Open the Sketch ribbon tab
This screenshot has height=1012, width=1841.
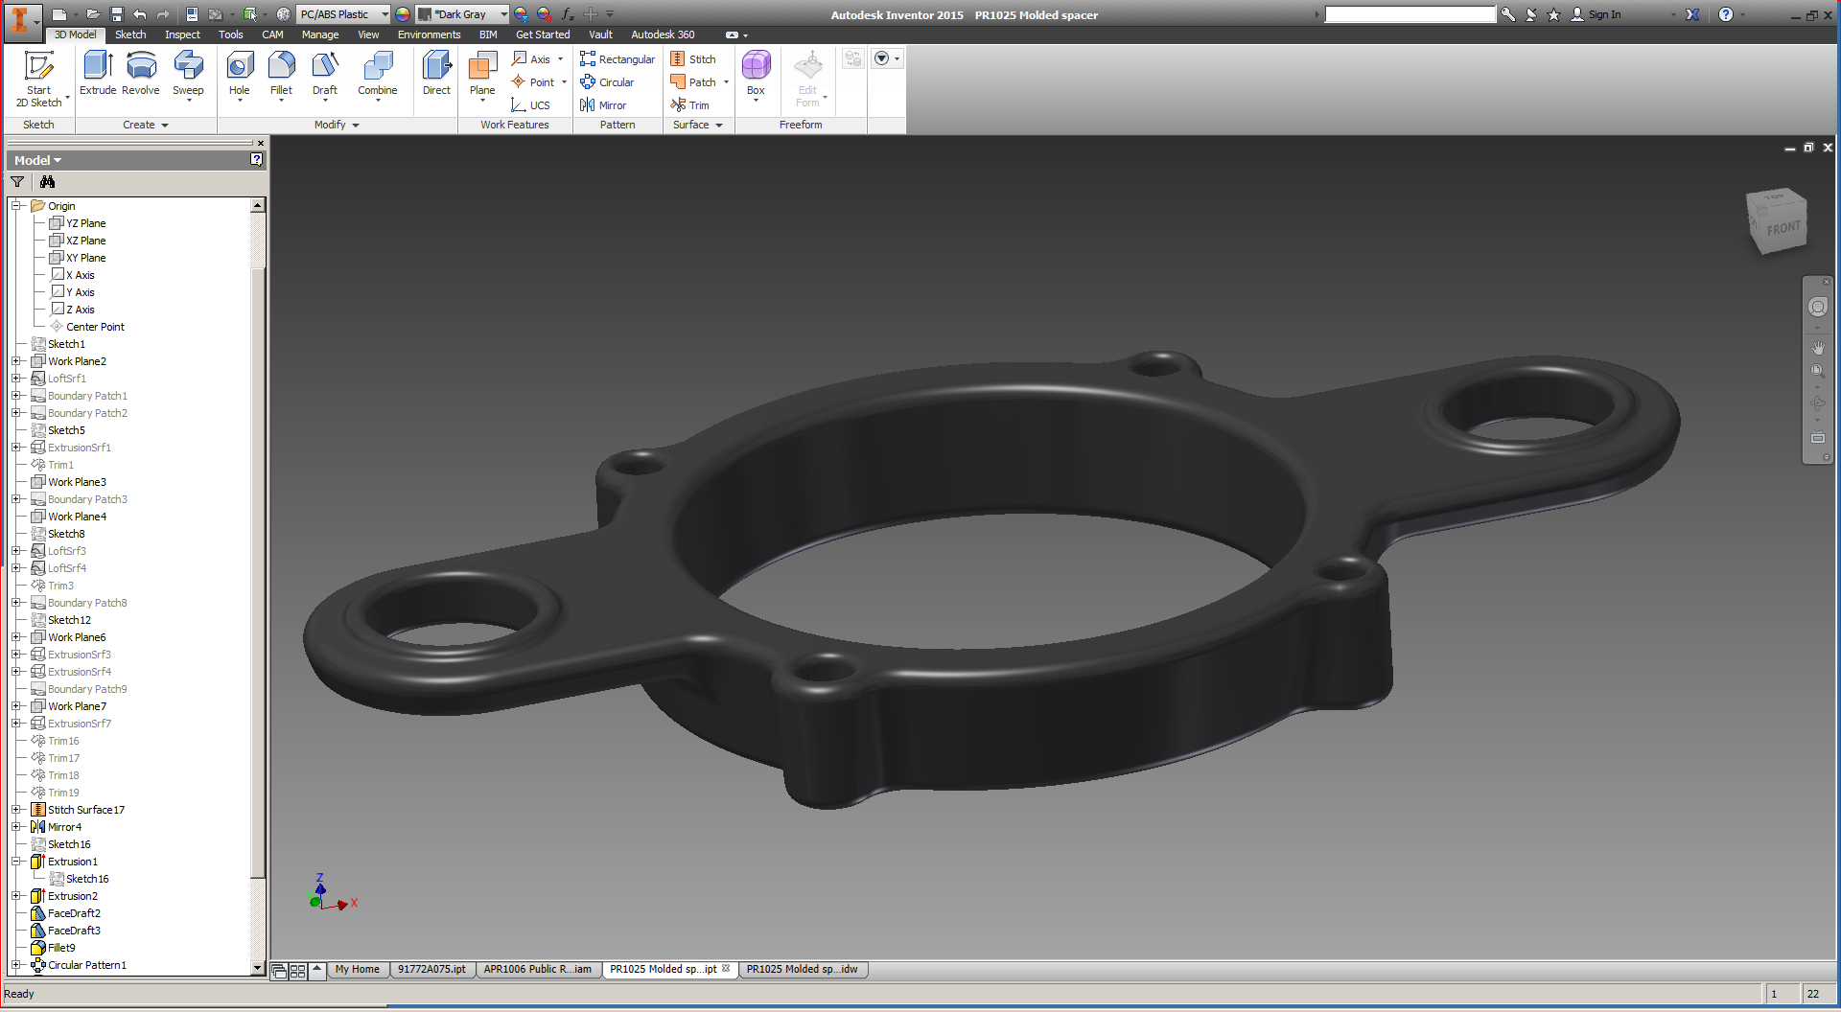(130, 34)
